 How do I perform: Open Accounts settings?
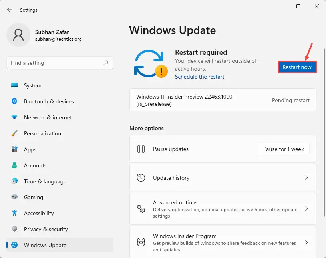(x=60, y=165)
